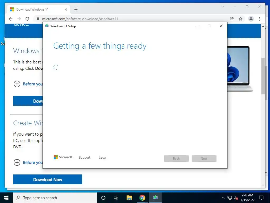Show hidden system tray icons

[223, 198]
